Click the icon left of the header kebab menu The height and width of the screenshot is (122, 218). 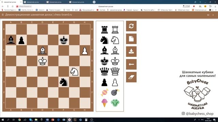pos(208,15)
